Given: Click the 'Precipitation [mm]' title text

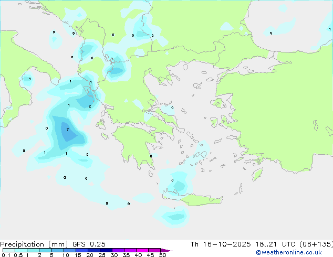Looking at the screenshot, I should 34,244.
